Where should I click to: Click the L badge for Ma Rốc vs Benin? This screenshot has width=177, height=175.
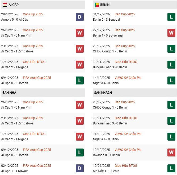pyautogui.click(x=171, y=168)
